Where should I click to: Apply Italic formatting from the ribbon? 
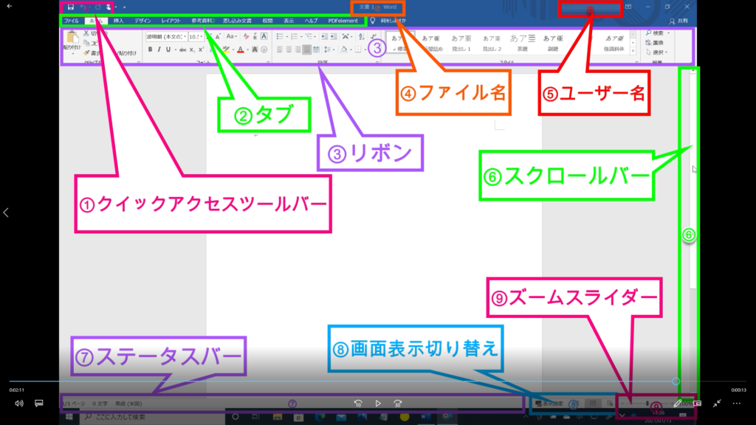click(x=160, y=49)
